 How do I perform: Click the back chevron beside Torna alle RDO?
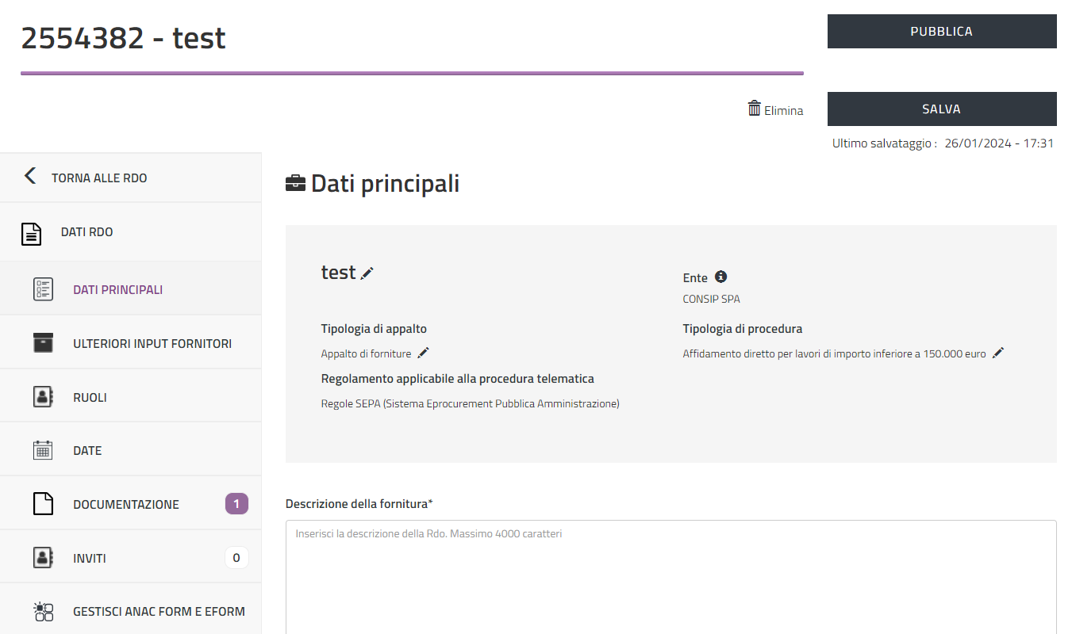click(x=30, y=176)
